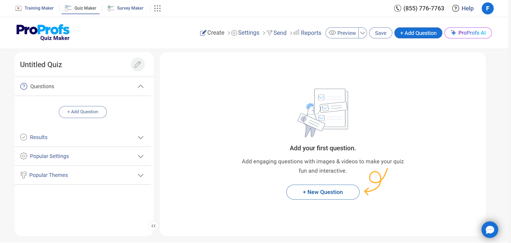
Task: Click the ProProfs Quiz Maker logo
Action: pyautogui.click(x=43, y=33)
